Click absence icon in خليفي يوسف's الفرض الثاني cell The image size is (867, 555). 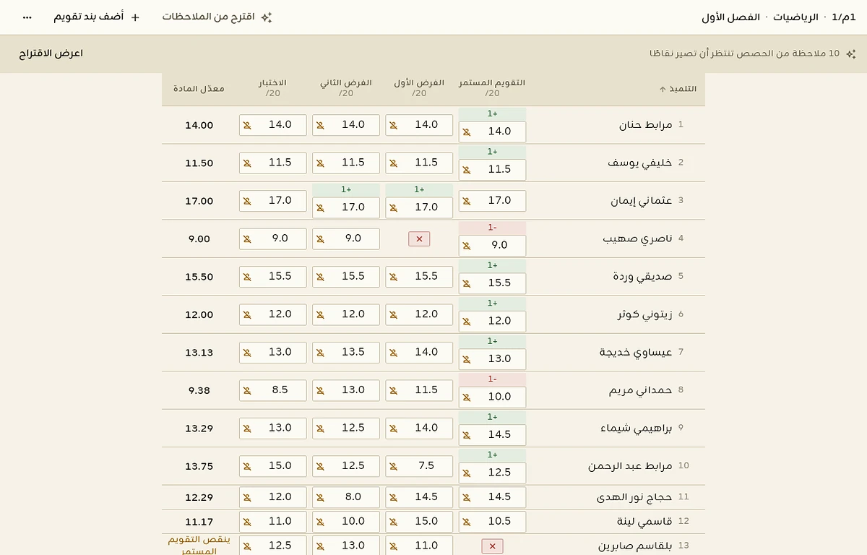click(x=320, y=163)
